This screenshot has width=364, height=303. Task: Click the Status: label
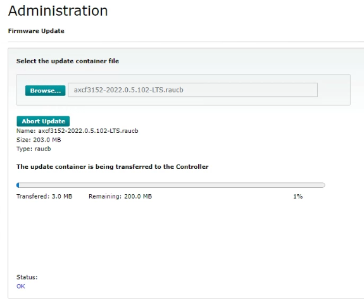27,277
